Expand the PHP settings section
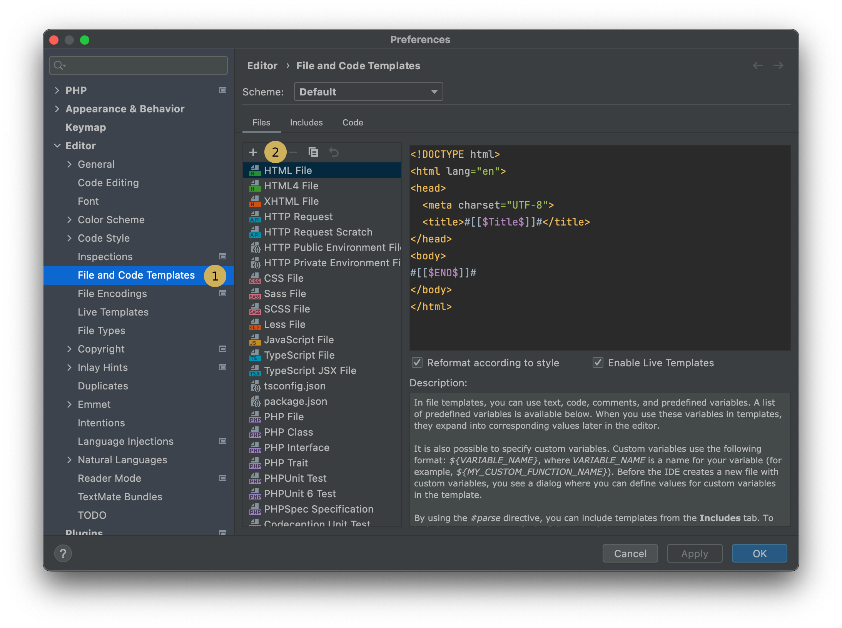842x628 pixels. pyautogui.click(x=57, y=90)
